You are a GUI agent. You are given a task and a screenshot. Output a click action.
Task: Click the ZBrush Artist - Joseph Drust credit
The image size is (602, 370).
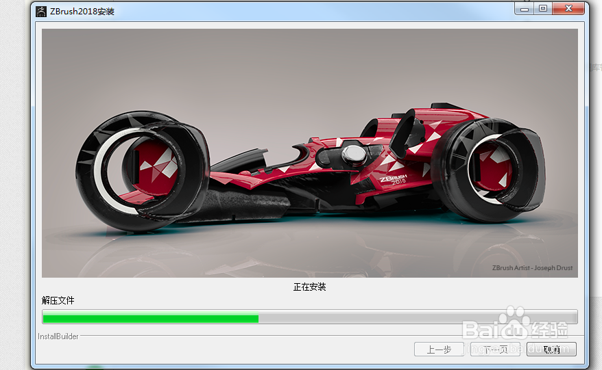[x=532, y=267]
